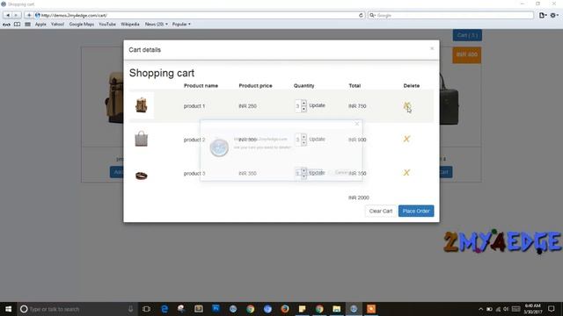Open the Wikipedia bookmark
This screenshot has height=316, width=563.
(x=130, y=25)
